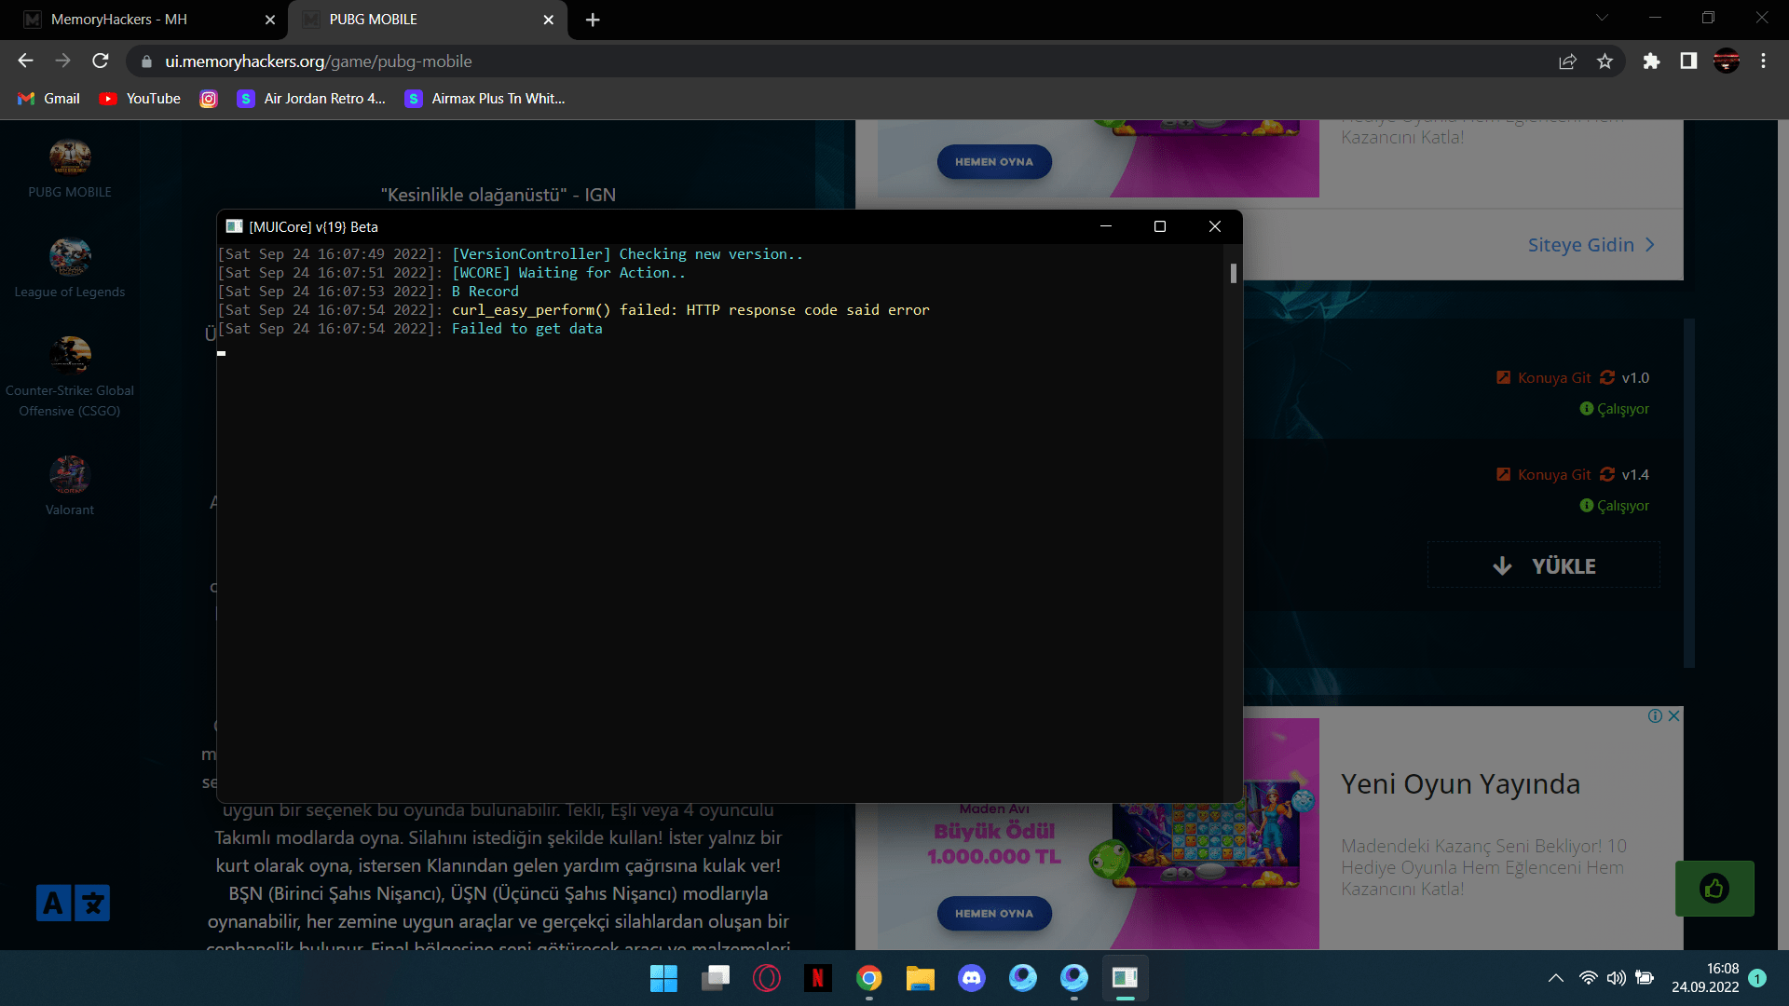Click the translate language icon
The width and height of the screenshot is (1789, 1006).
[73, 903]
